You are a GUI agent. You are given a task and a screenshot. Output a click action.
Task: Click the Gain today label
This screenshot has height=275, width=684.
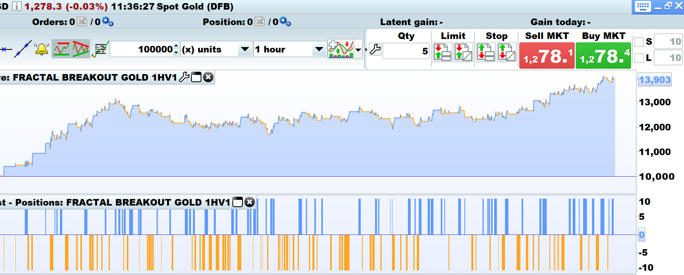tap(558, 22)
